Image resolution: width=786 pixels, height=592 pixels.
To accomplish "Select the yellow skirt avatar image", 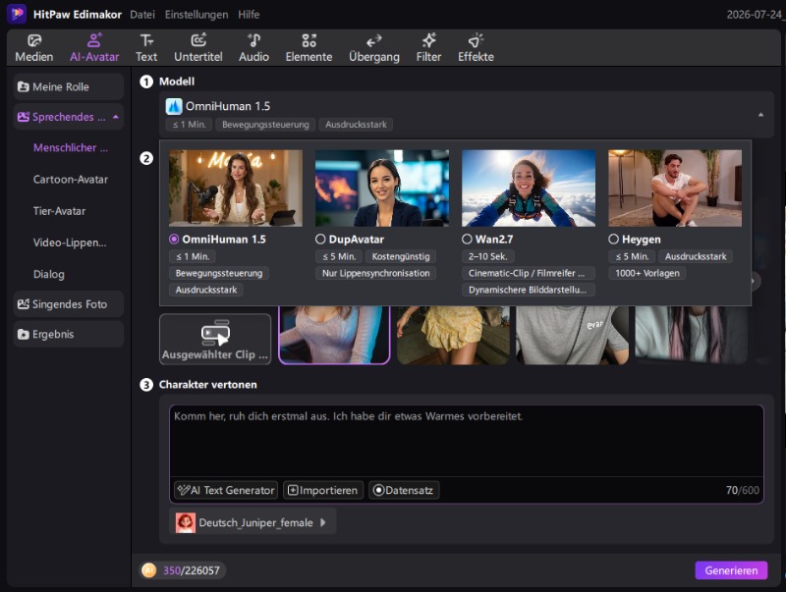I will pos(453,335).
